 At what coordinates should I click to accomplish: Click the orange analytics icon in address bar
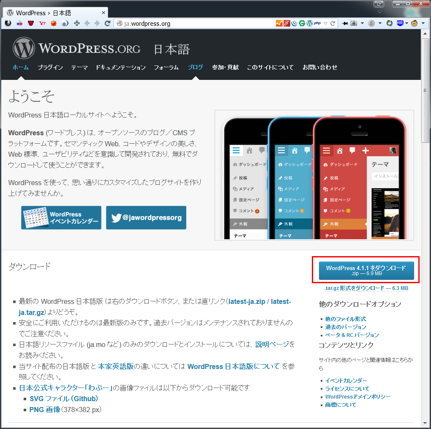point(279,23)
